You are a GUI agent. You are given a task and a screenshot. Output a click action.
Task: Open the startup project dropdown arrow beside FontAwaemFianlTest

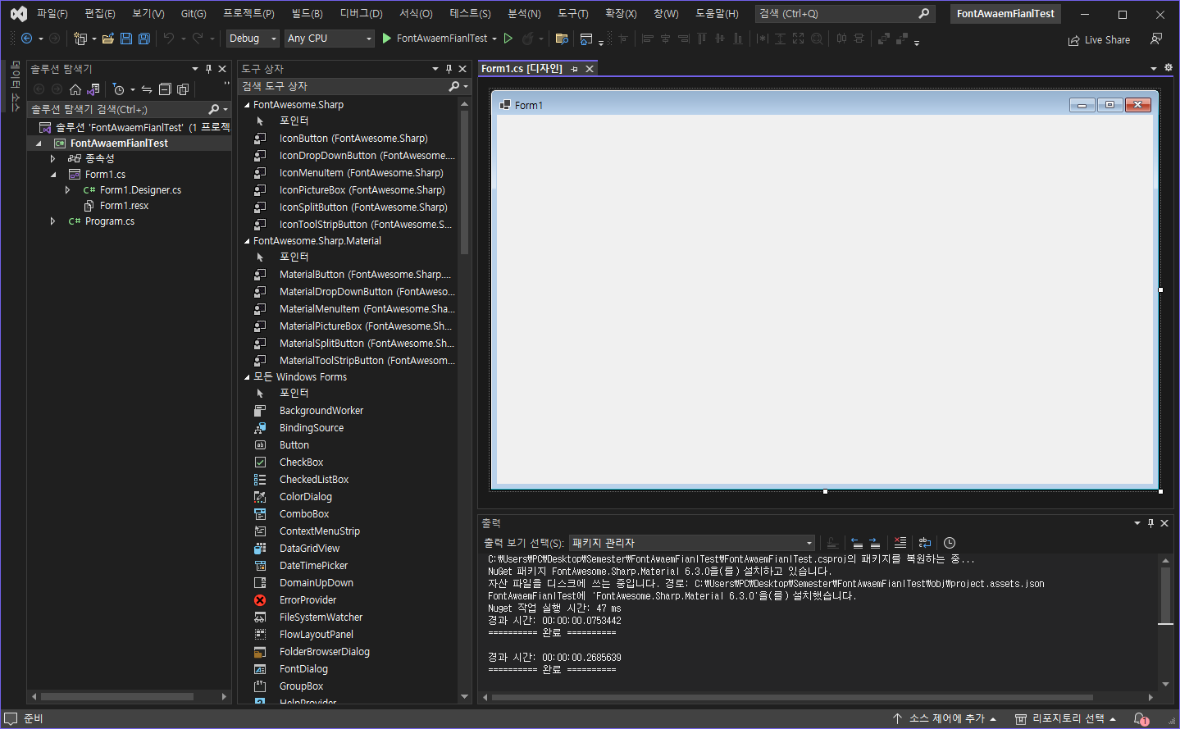494,39
